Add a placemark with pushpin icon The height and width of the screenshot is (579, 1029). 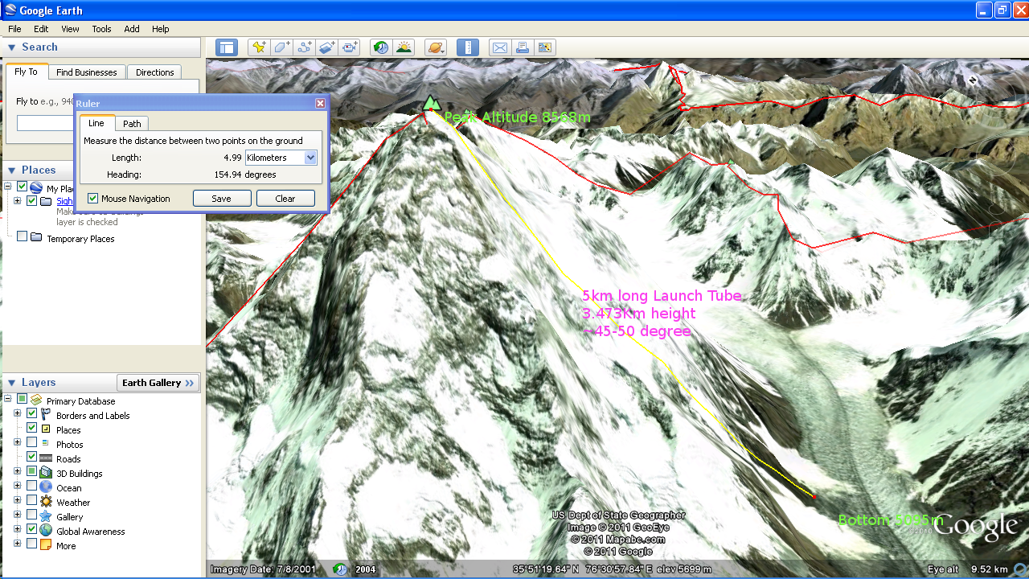tap(259, 47)
